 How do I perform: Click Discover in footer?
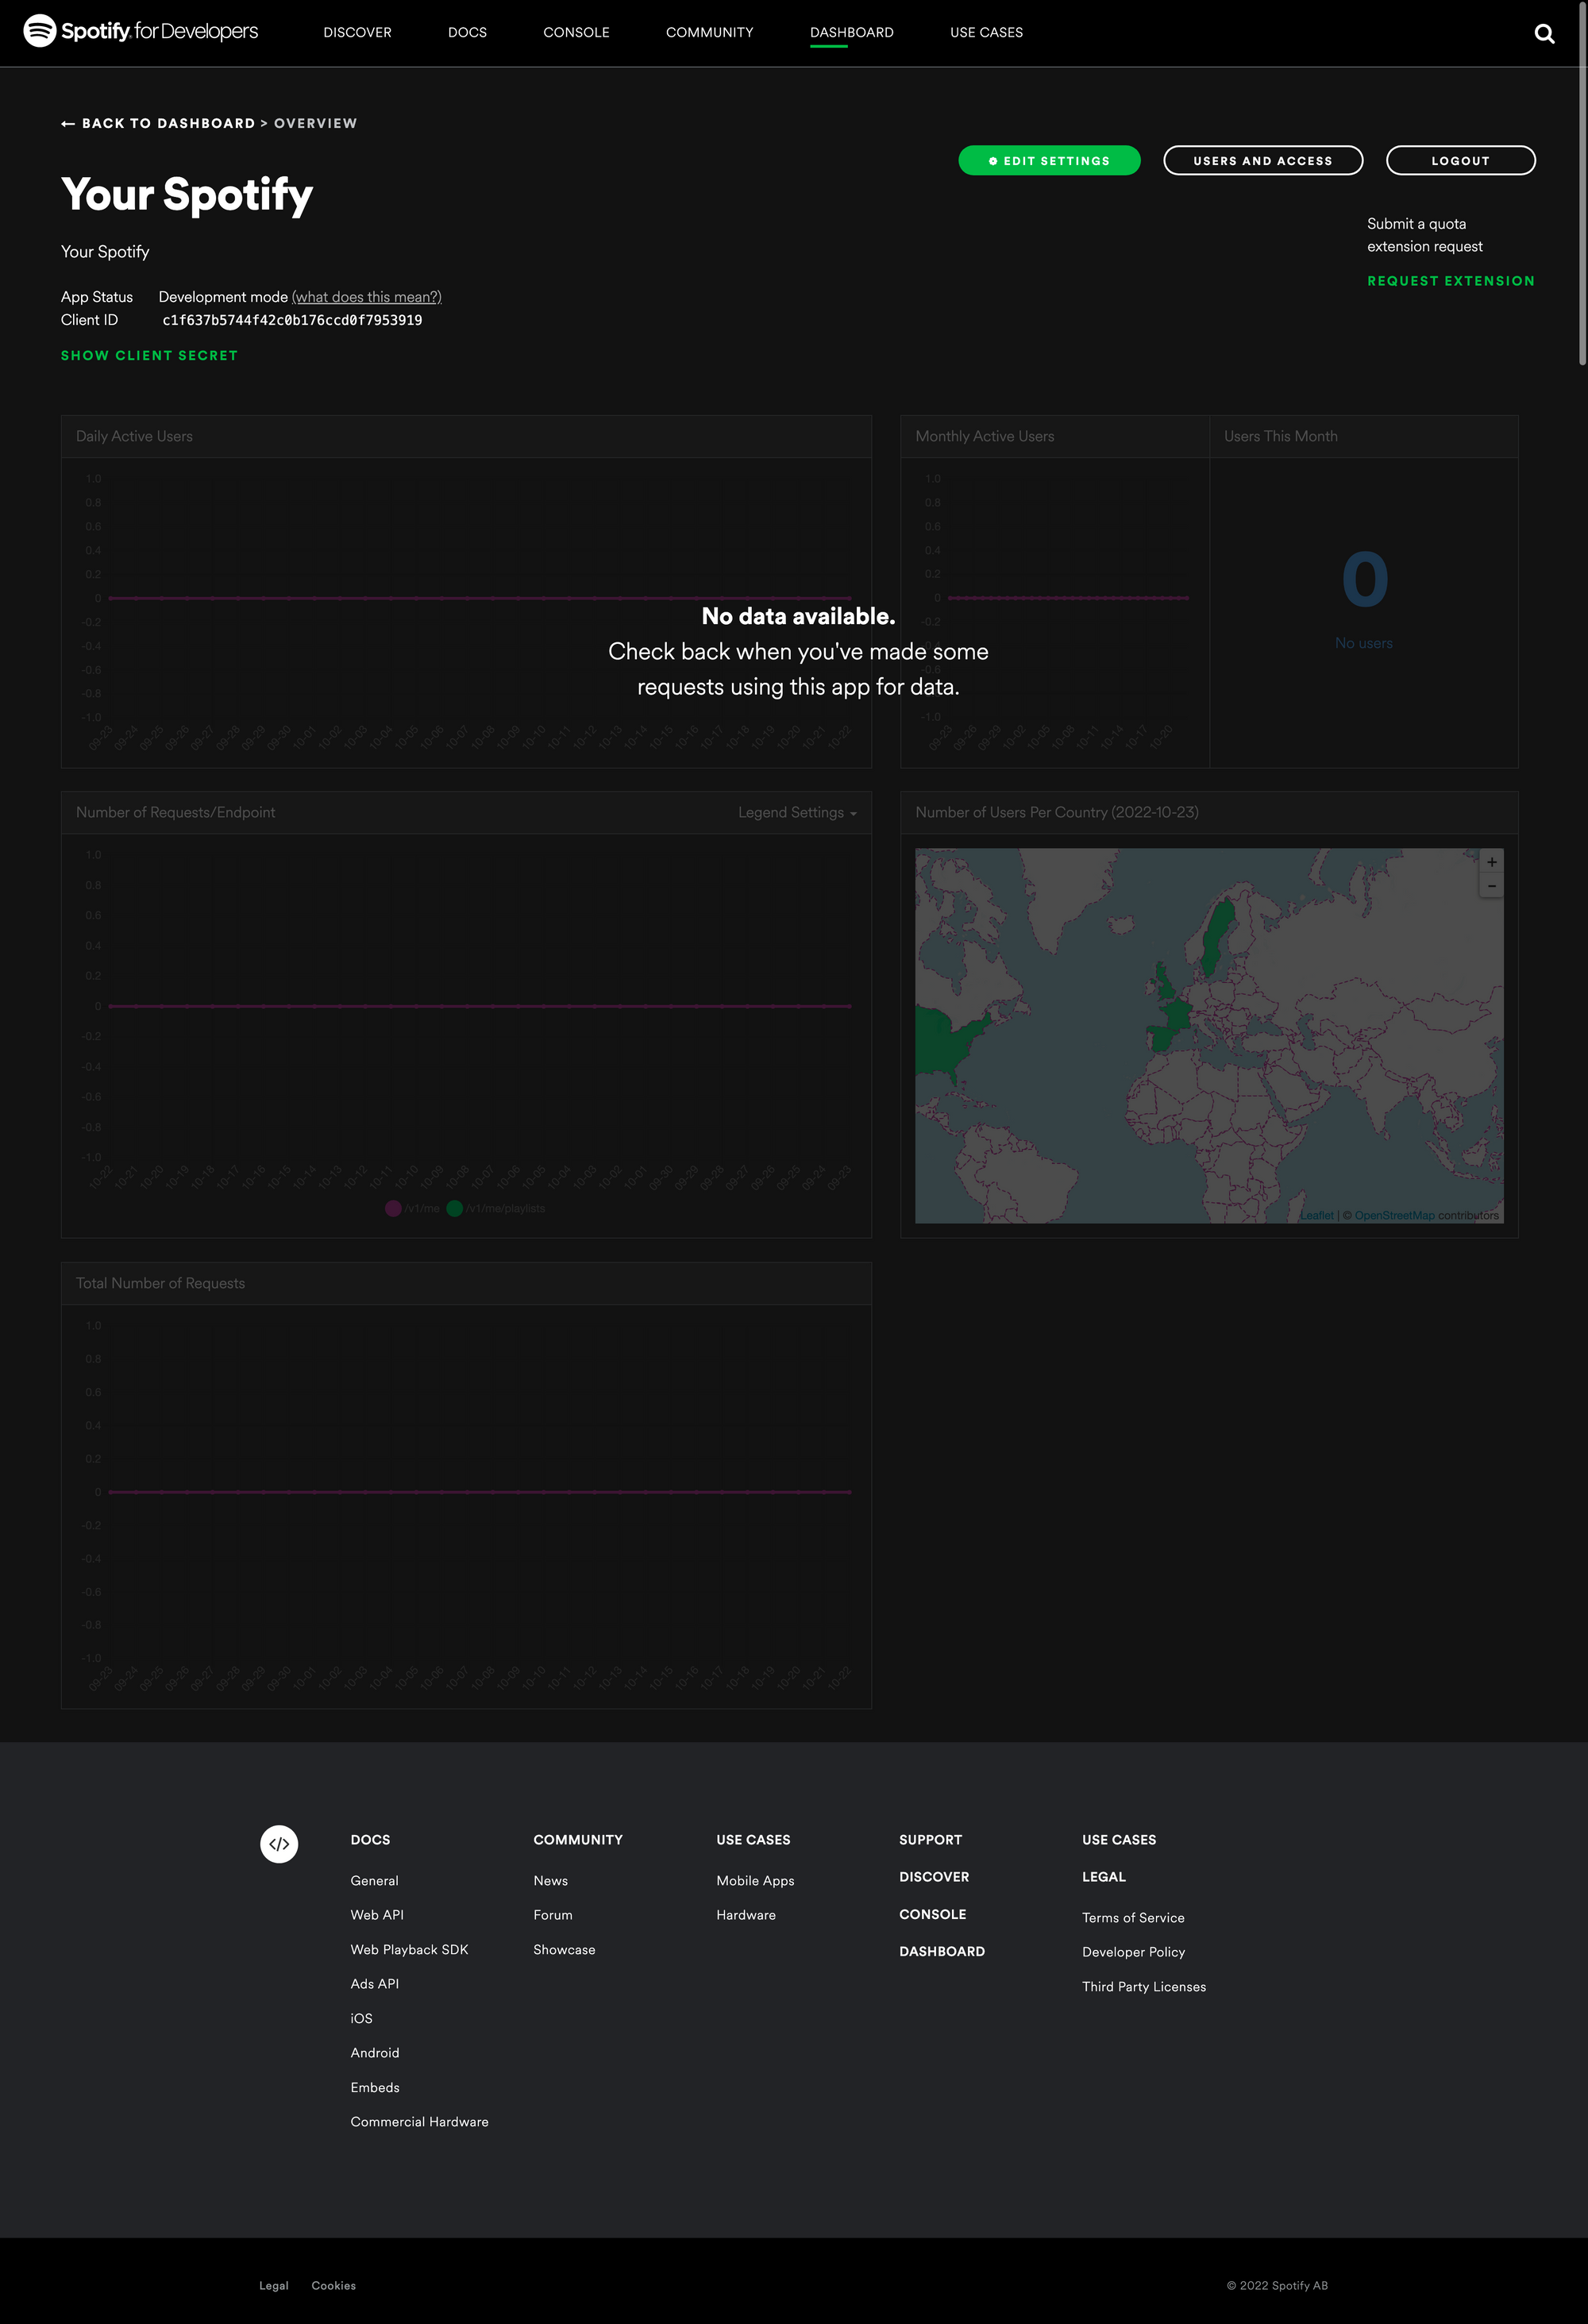pyautogui.click(x=934, y=1877)
